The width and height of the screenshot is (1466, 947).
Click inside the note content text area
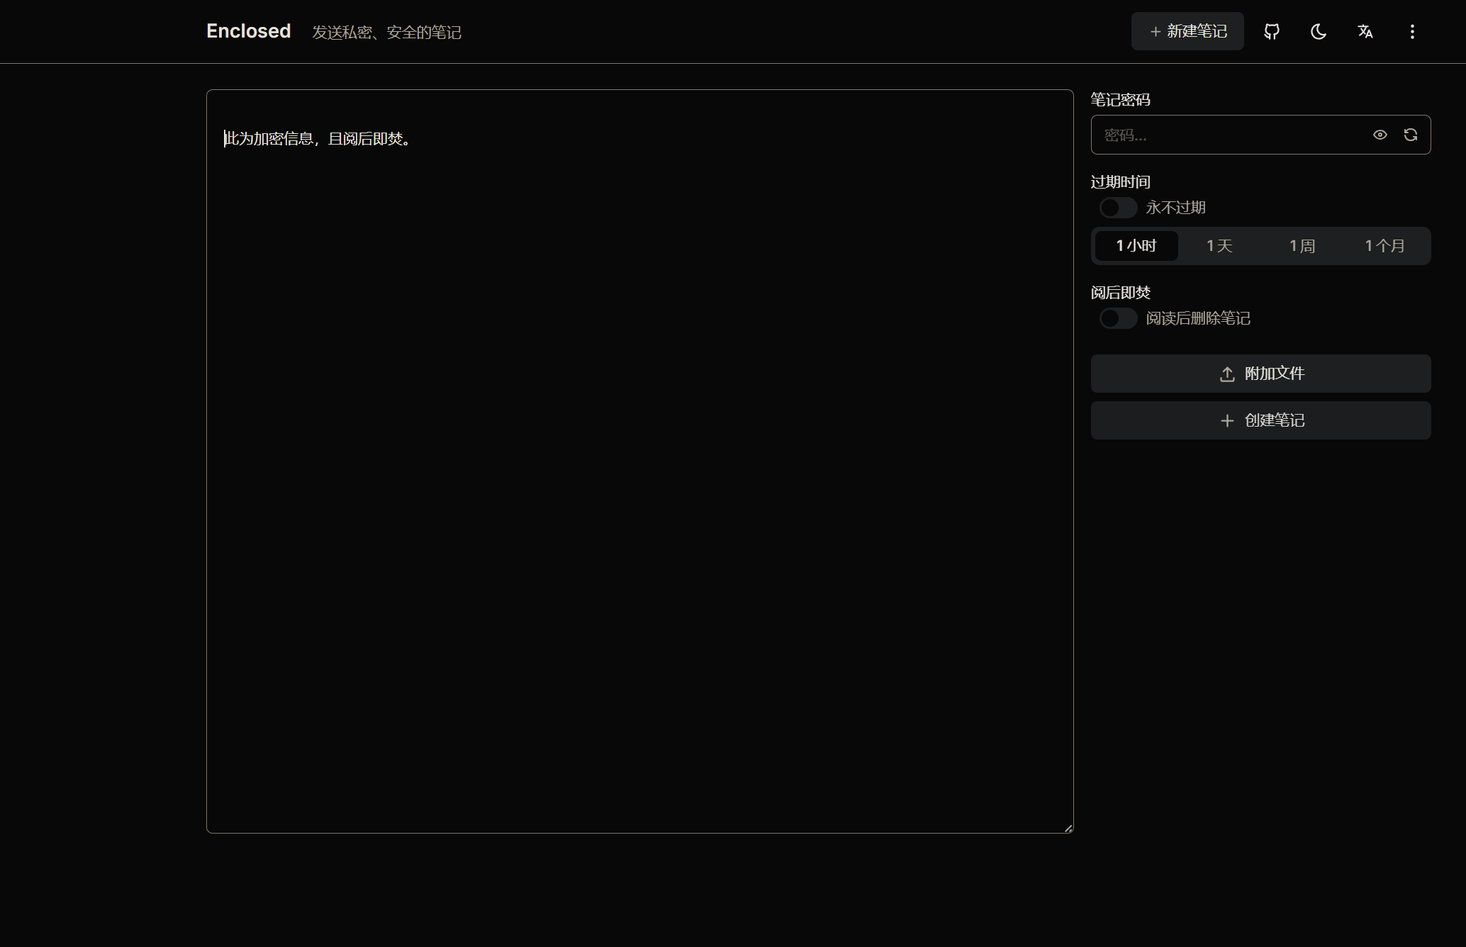pos(638,461)
